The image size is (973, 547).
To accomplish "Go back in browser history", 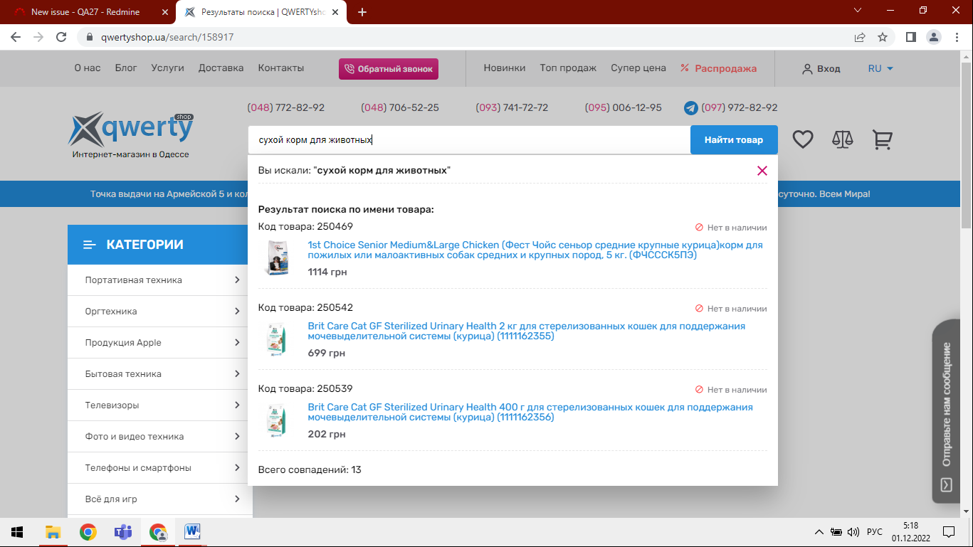I will [16, 37].
